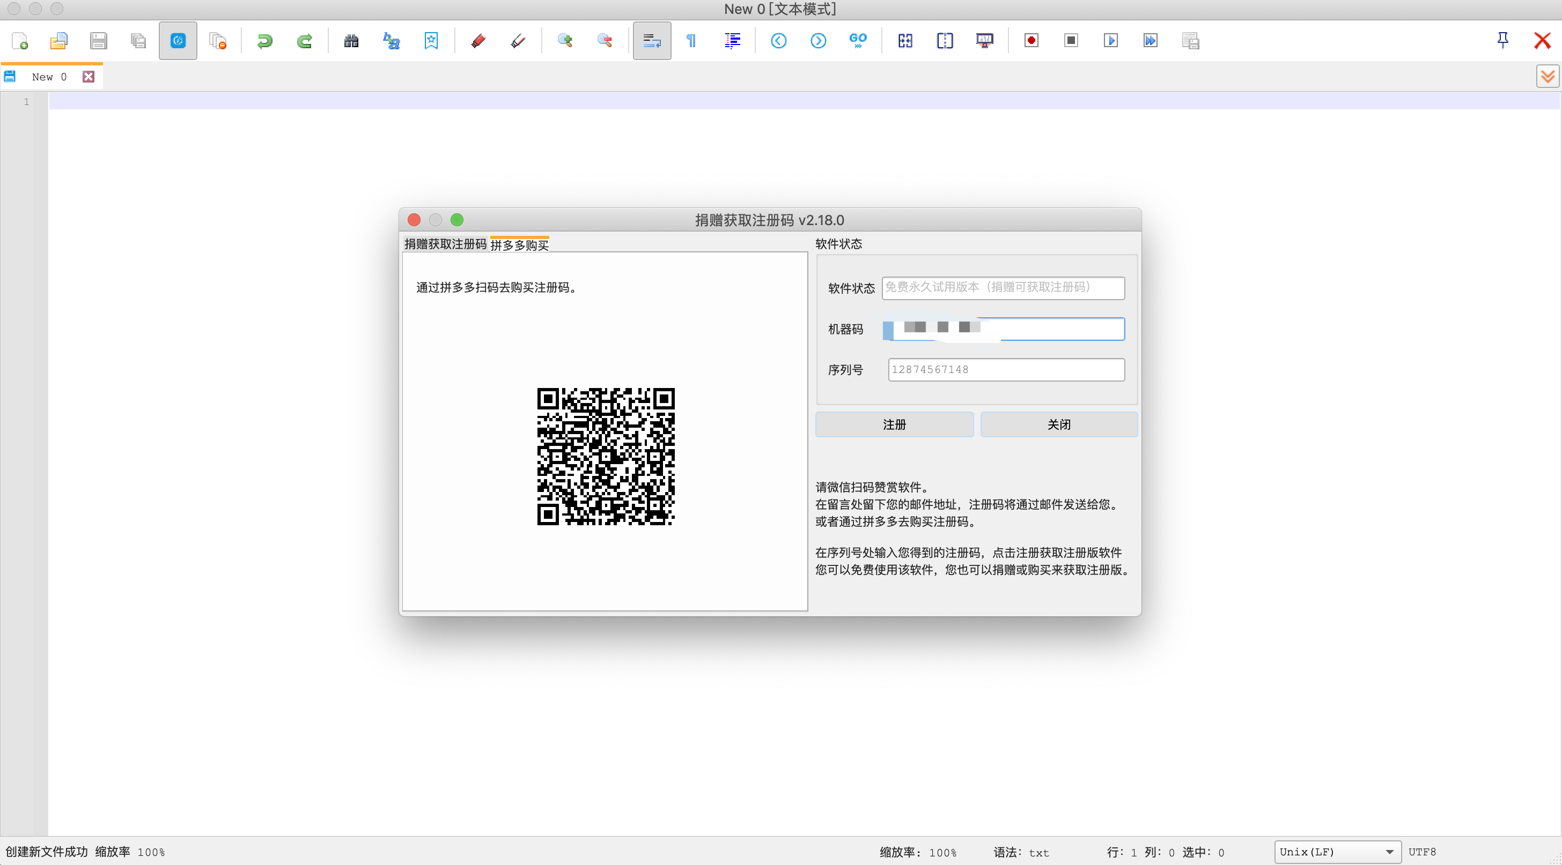Click the Pinduoduo QR code image
The width and height of the screenshot is (1562, 865).
[x=606, y=456]
